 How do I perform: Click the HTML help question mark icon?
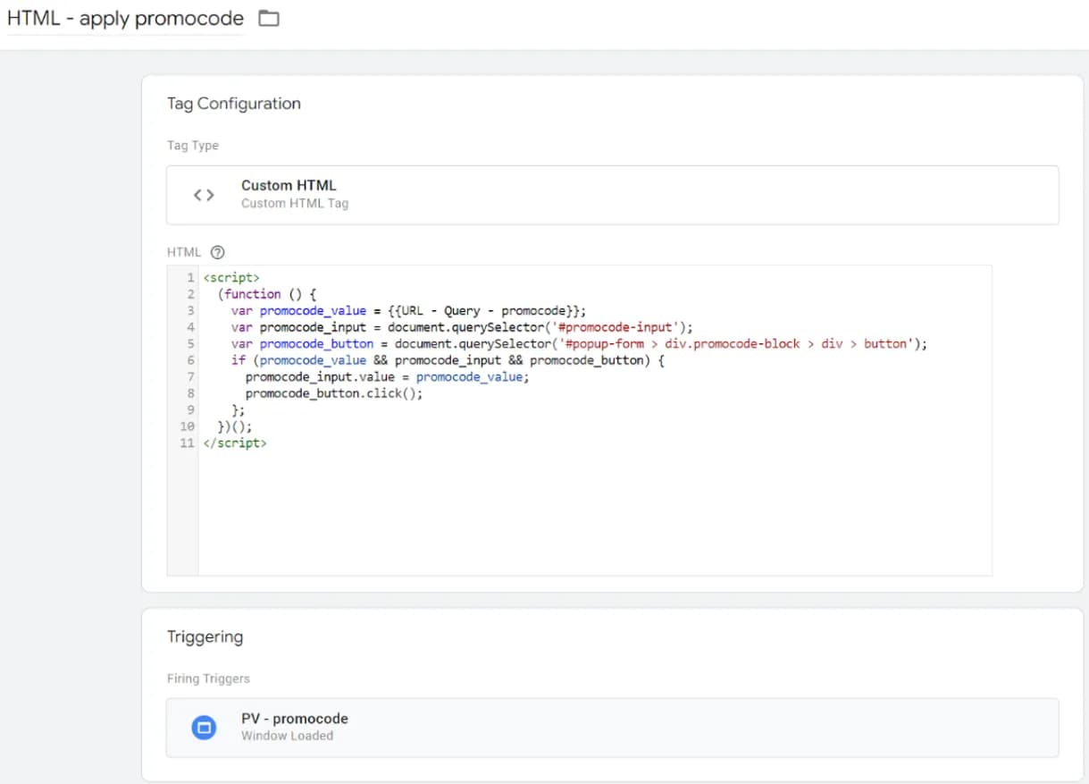(x=216, y=252)
